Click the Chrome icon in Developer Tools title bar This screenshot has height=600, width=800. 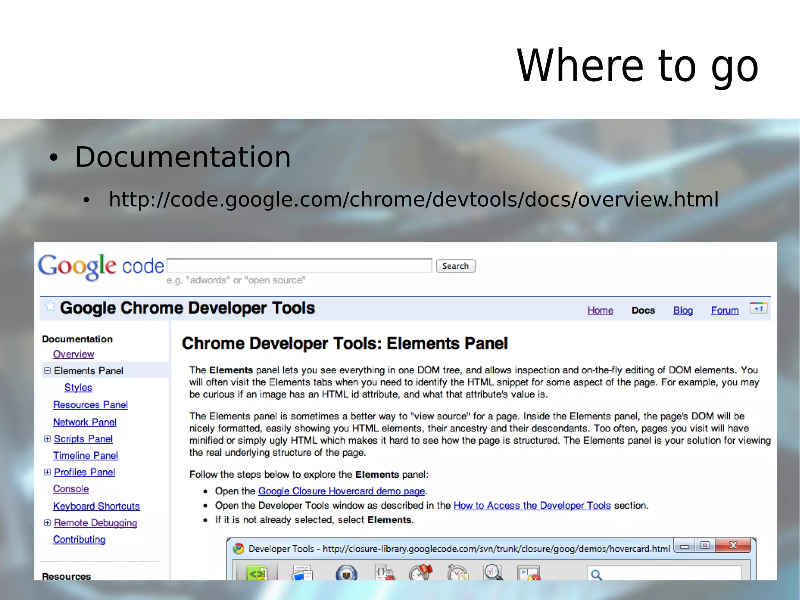click(x=238, y=549)
